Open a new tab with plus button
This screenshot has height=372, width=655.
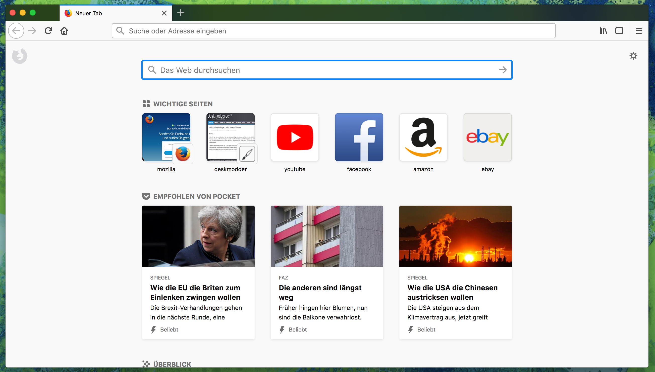click(181, 13)
